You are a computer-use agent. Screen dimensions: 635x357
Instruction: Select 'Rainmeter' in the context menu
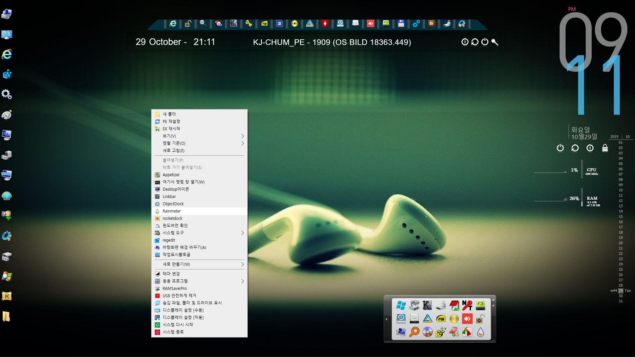tap(199, 211)
